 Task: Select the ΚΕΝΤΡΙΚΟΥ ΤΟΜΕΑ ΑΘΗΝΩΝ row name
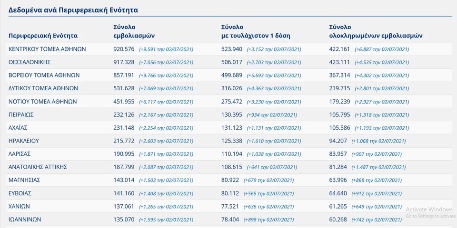coord(47,49)
